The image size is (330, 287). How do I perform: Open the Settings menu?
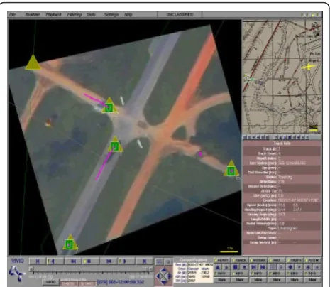coord(111,15)
